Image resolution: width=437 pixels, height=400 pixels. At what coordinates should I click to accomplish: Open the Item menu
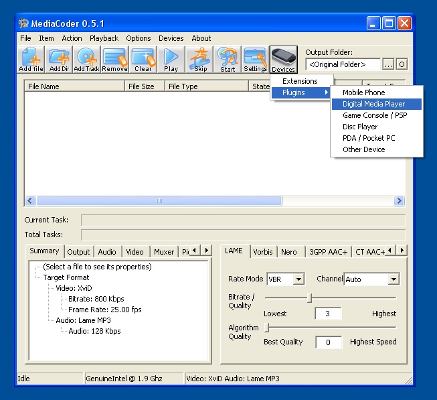click(46, 38)
